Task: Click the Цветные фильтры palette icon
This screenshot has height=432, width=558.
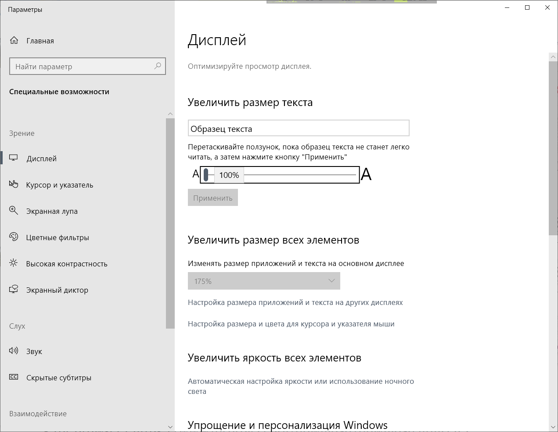Action: coord(14,237)
